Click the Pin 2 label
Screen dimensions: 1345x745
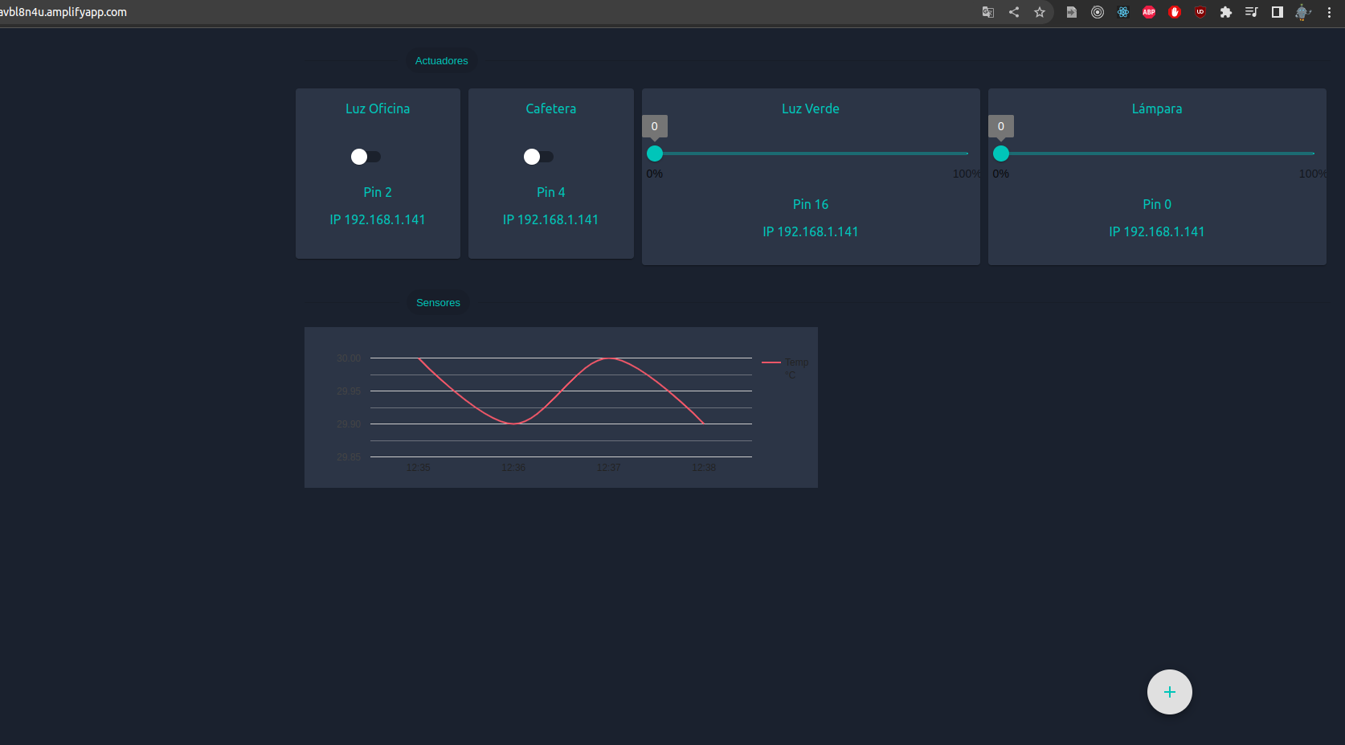[x=378, y=192]
